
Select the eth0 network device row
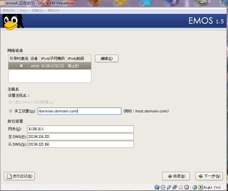tap(50, 66)
